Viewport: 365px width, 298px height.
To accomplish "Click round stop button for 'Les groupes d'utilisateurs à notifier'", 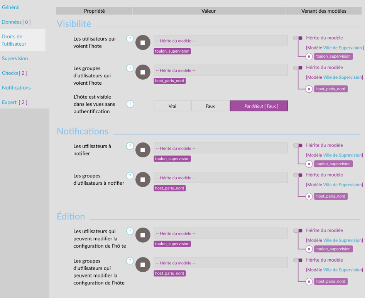I will pos(143,180).
